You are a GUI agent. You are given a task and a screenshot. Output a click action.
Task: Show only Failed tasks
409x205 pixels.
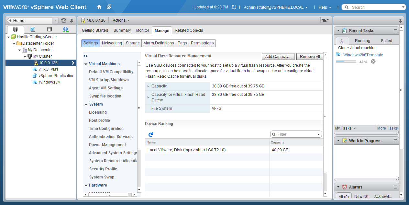pos(387,41)
